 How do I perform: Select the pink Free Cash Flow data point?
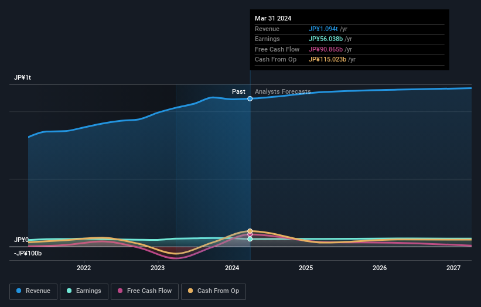click(250, 234)
